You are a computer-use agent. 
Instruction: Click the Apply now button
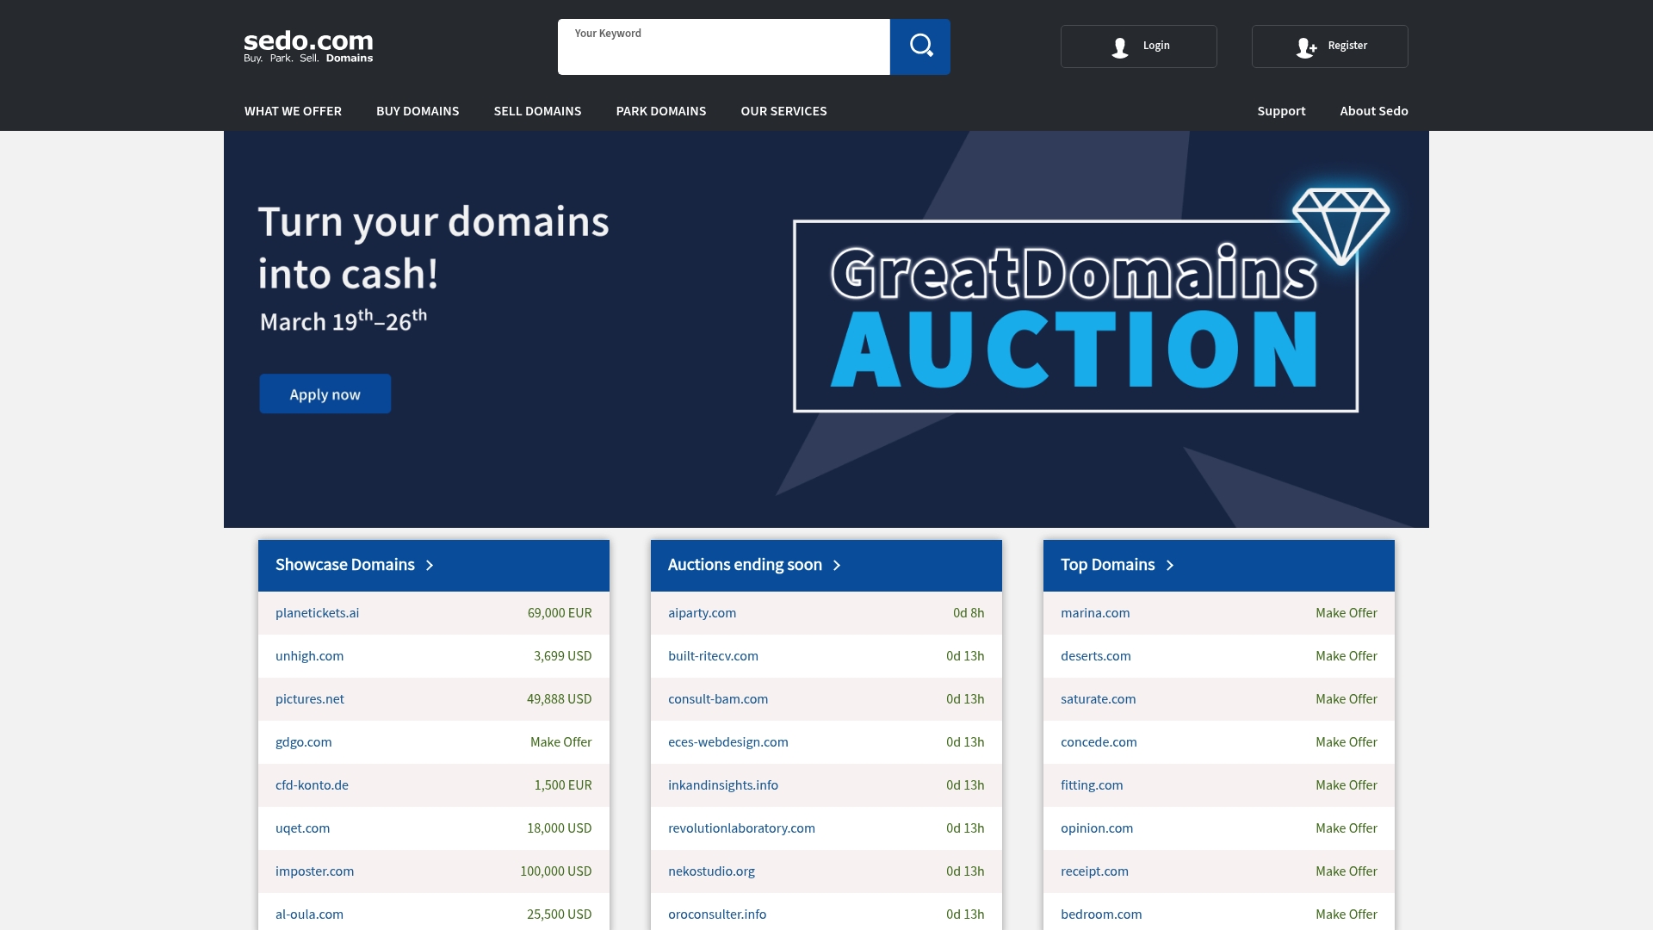coord(325,394)
